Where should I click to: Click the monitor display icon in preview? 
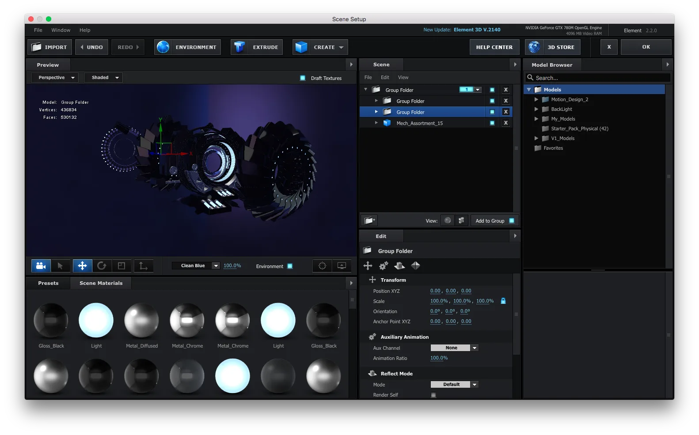click(342, 266)
